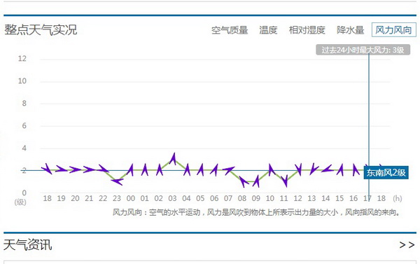Select the 风力风向 tab
Image resolution: width=420 pixels, height=264 pixels.
coord(393,29)
